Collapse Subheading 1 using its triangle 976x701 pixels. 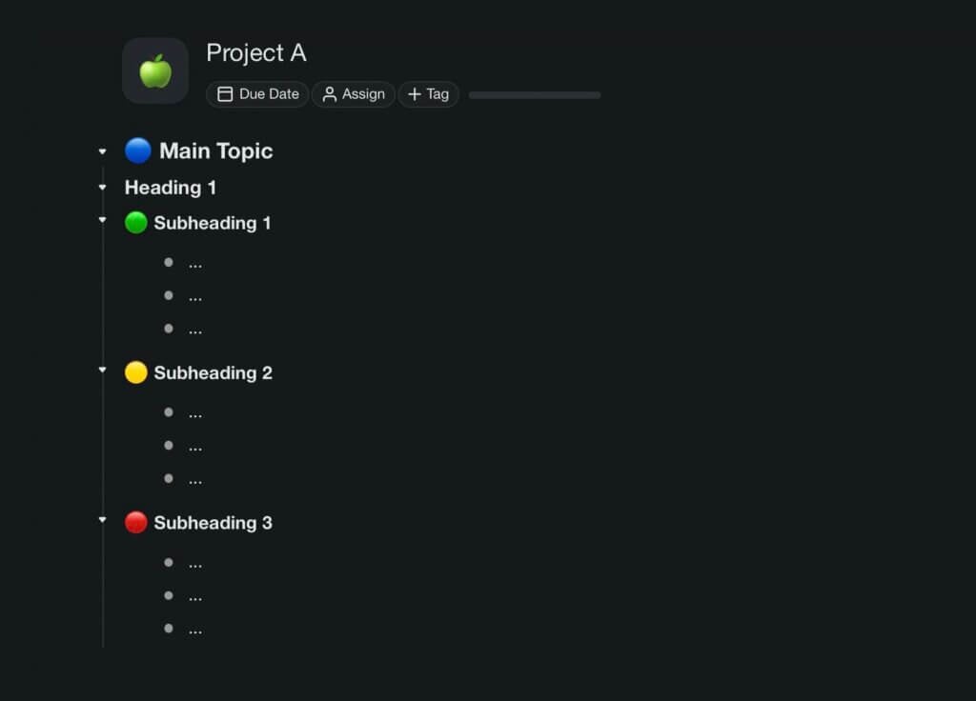[102, 220]
